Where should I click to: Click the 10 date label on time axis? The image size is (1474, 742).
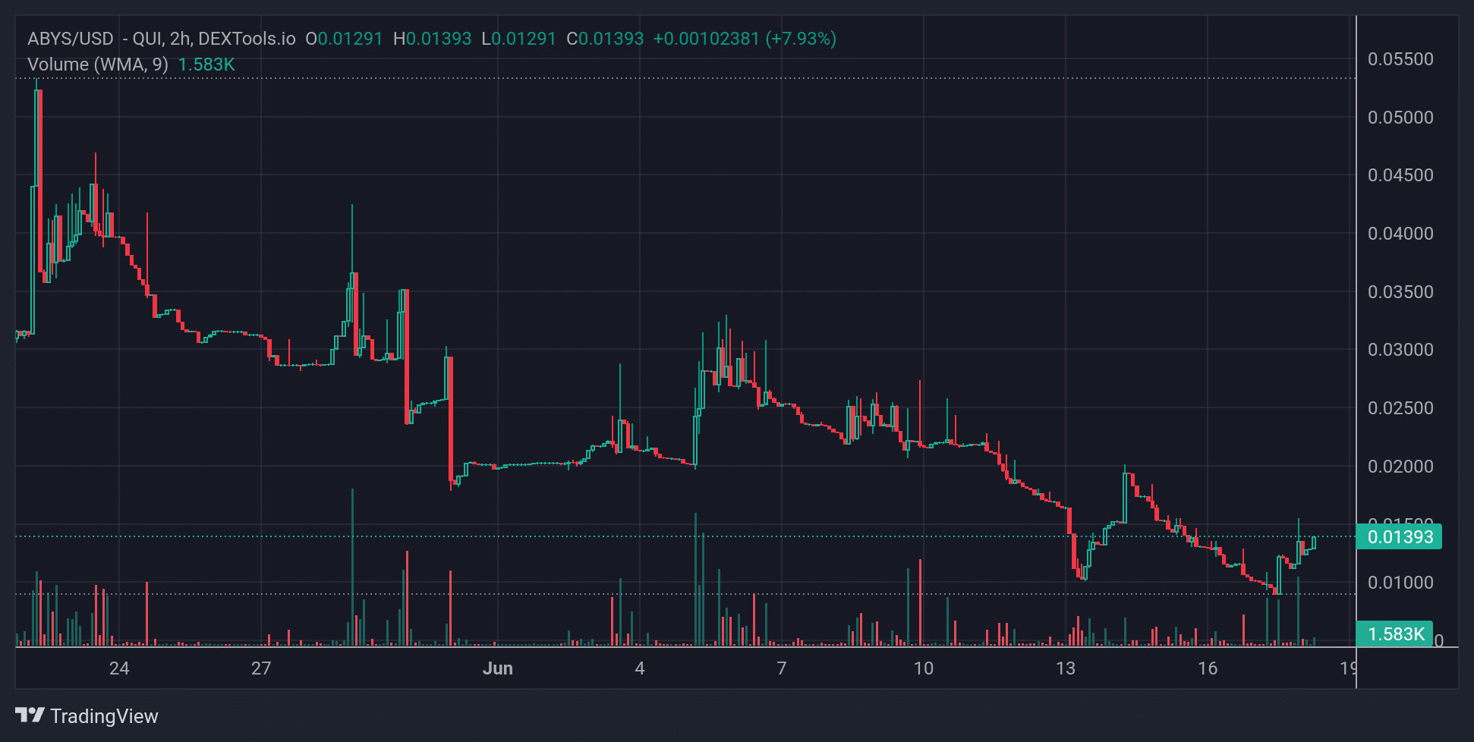point(924,668)
